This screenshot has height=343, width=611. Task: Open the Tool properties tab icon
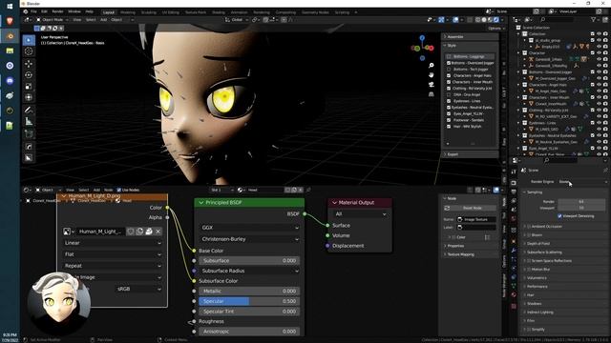click(x=514, y=171)
